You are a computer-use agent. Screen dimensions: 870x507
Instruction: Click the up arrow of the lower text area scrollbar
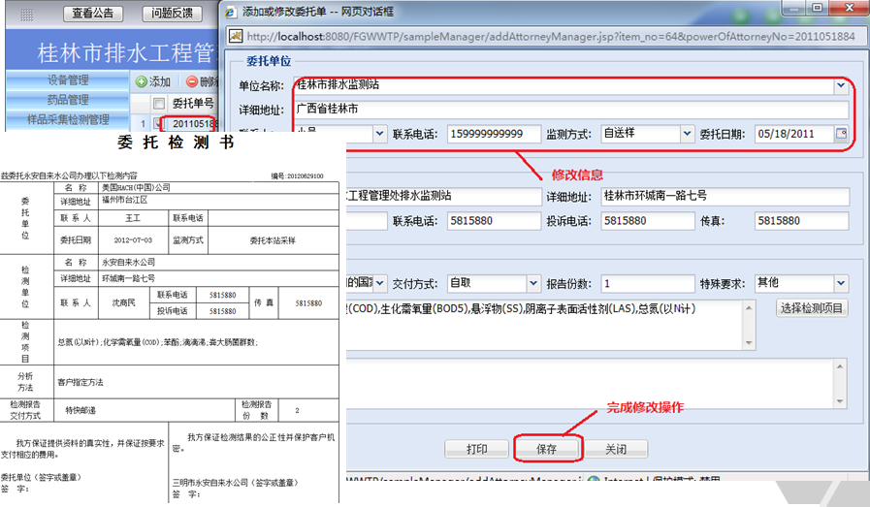(x=840, y=366)
